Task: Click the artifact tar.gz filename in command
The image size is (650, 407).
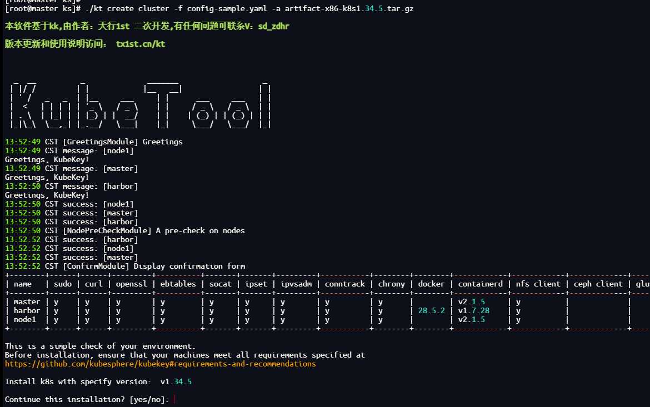Action: coord(349,9)
